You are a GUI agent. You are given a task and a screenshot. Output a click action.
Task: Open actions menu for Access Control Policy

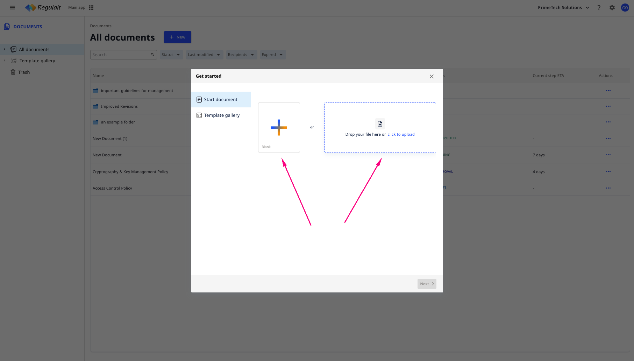pyautogui.click(x=608, y=188)
